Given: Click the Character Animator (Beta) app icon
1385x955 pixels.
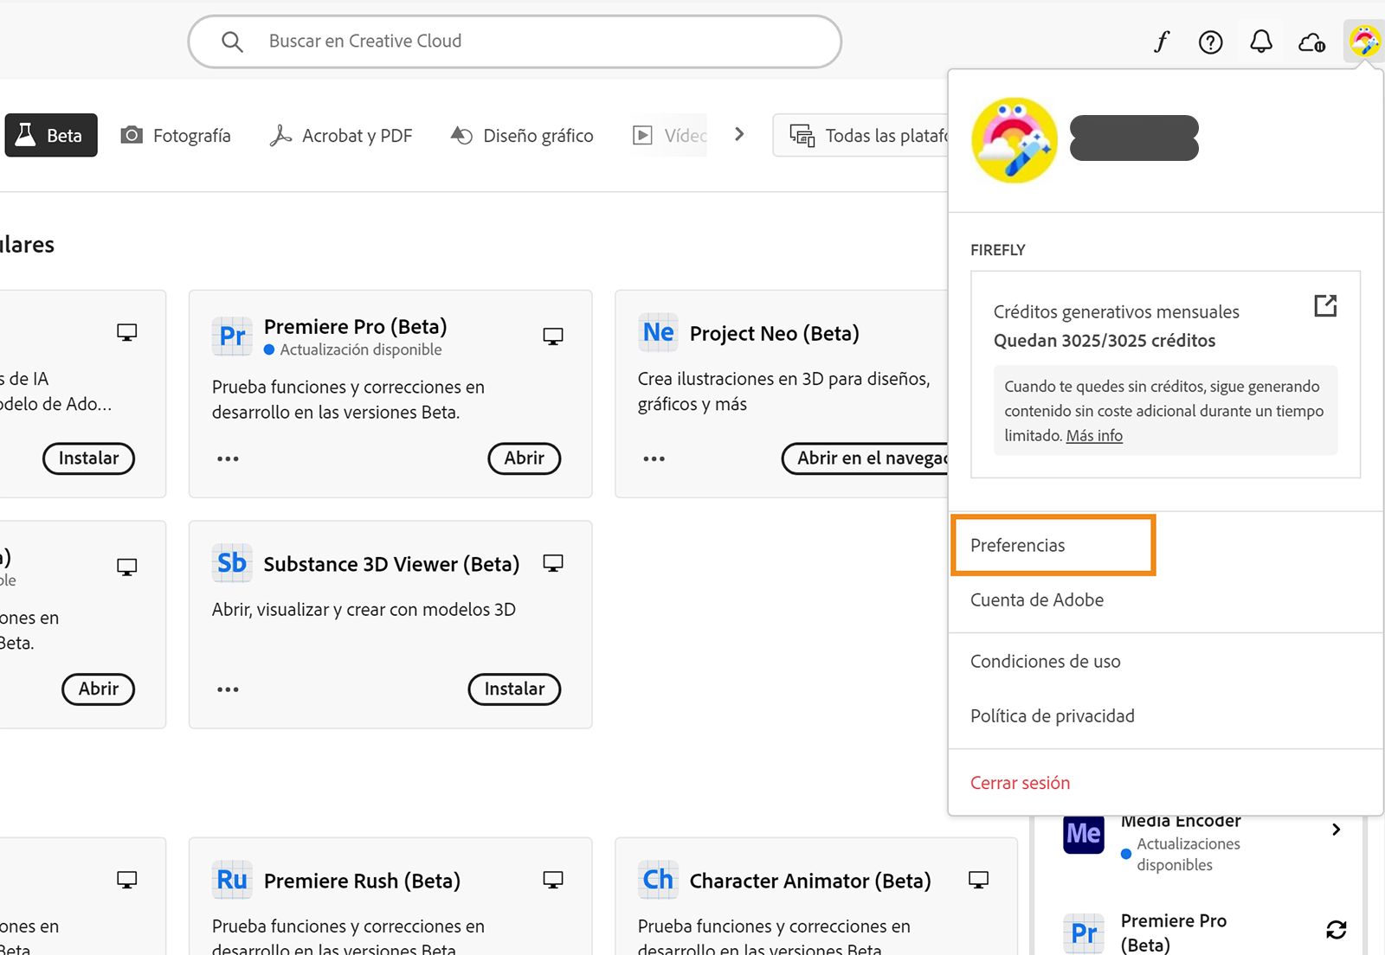Looking at the screenshot, I should (x=658, y=880).
